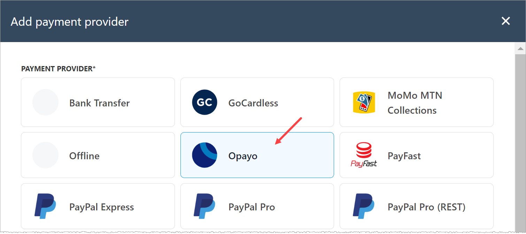Close the Add payment provider dialog

pos(506,21)
